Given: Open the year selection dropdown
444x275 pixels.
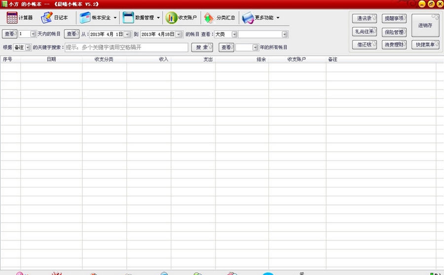Looking at the screenshot, I should pyautogui.click(x=255, y=47).
